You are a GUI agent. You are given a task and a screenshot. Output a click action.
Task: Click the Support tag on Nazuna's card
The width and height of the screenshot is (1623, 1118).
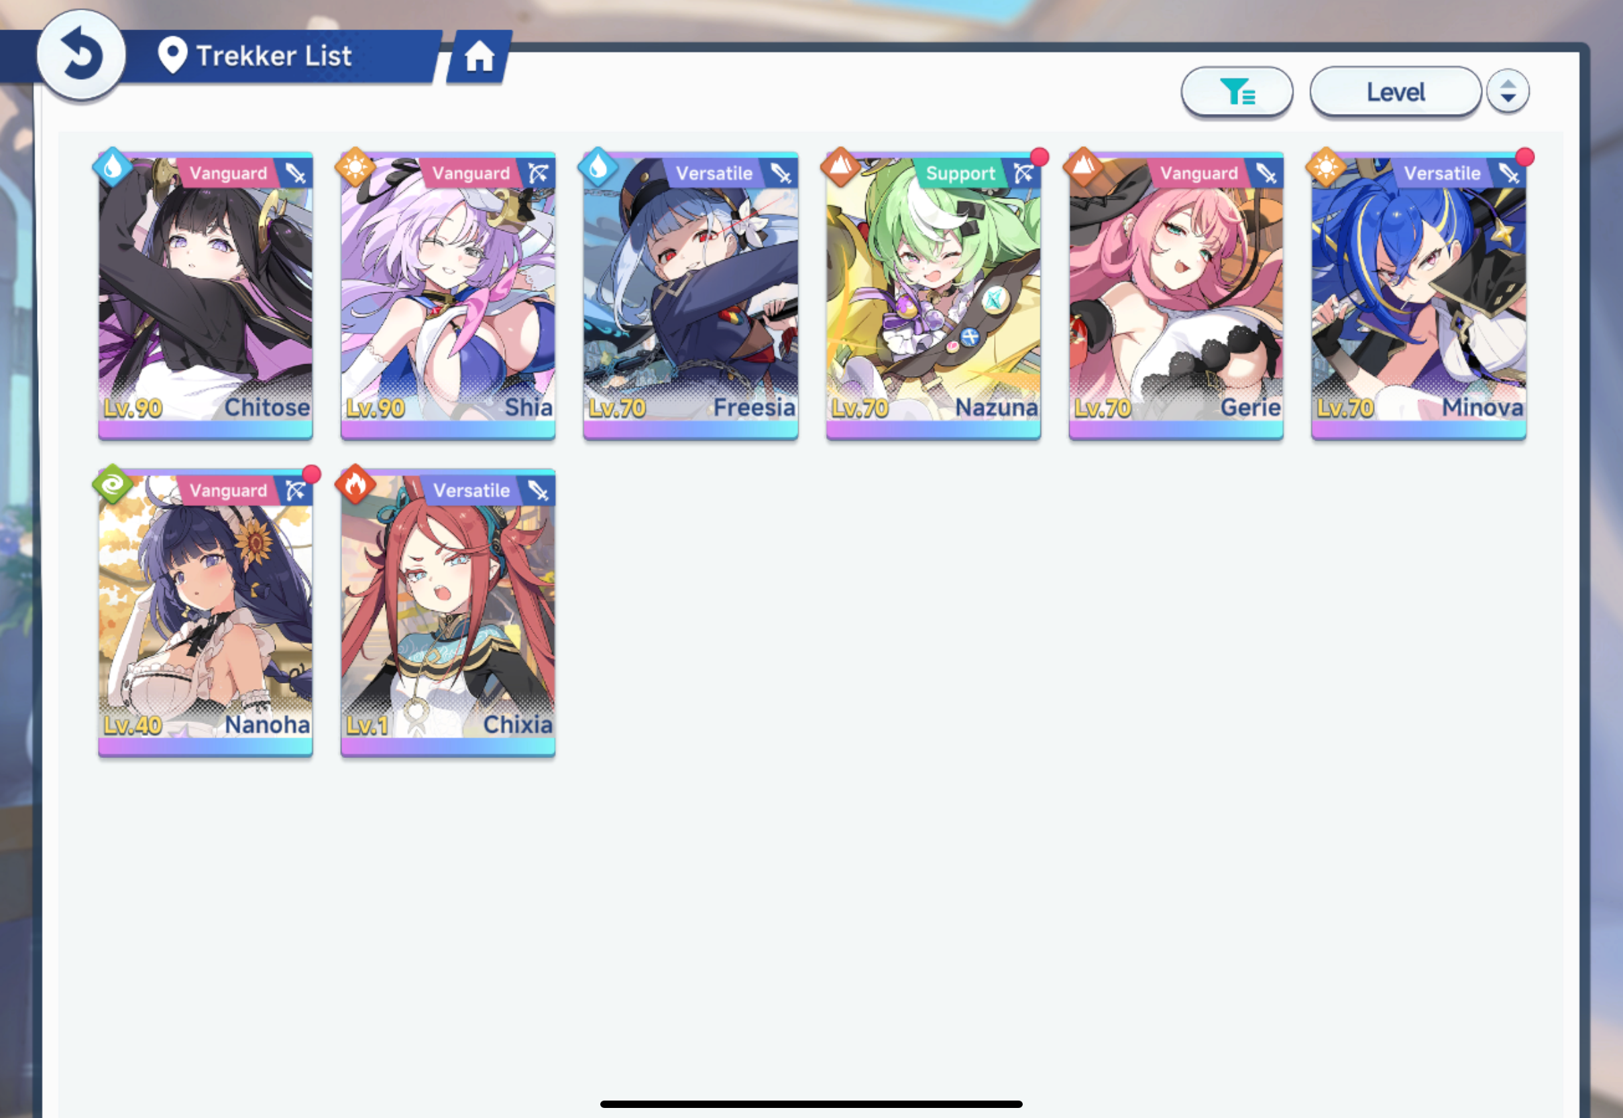point(960,174)
